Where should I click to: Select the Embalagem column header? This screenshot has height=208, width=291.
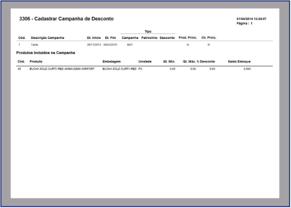(x=112, y=61)
